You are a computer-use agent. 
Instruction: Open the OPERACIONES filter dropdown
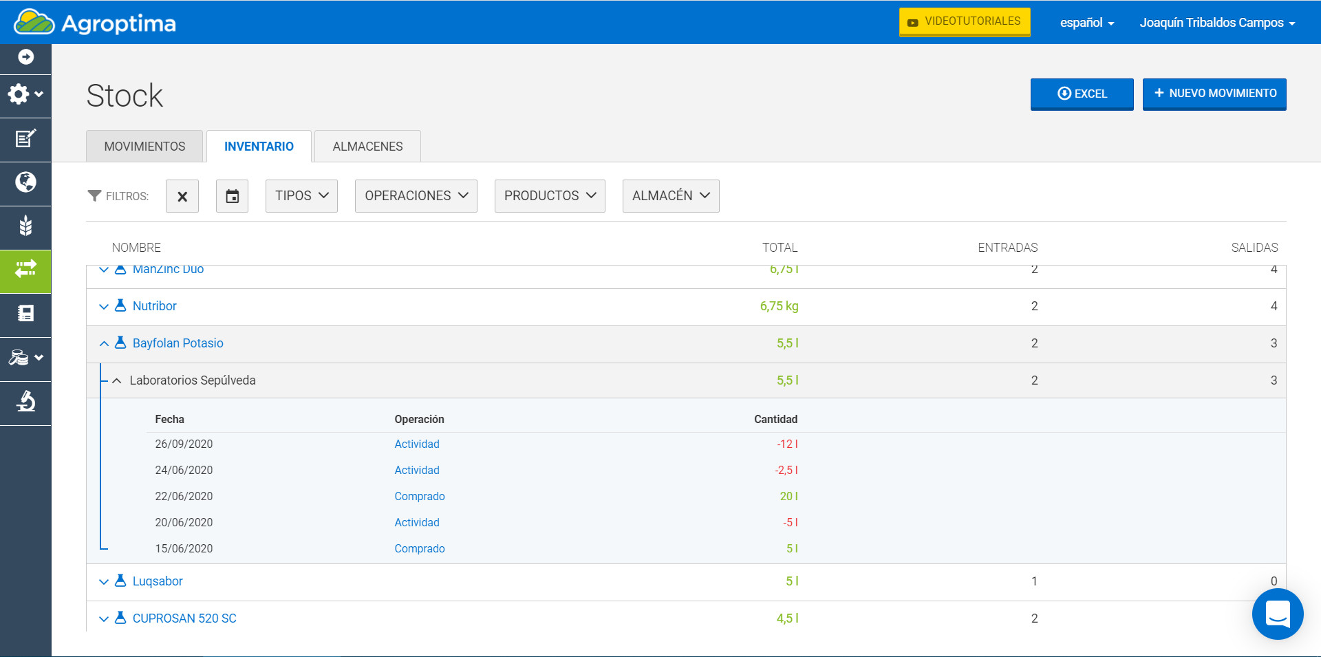coord(416,196)
